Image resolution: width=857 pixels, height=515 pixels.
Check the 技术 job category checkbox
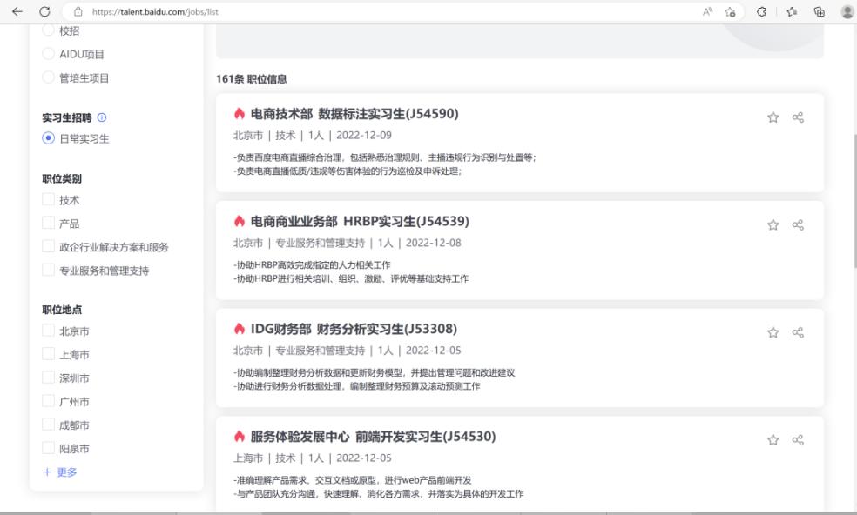pos(49,200)
